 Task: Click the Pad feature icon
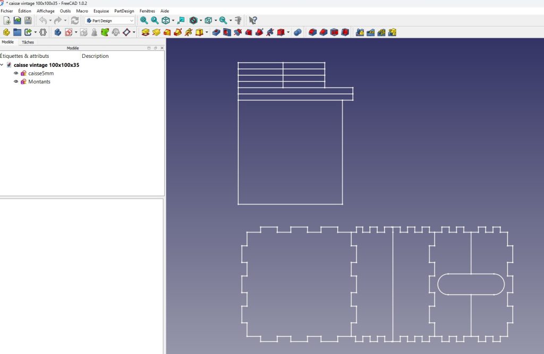(x=146, y=32)
